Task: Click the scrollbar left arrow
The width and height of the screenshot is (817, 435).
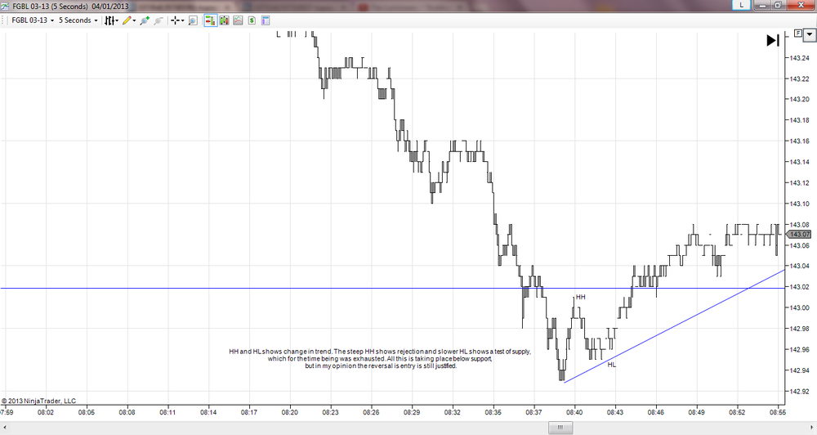Action: tap(4, 428)
